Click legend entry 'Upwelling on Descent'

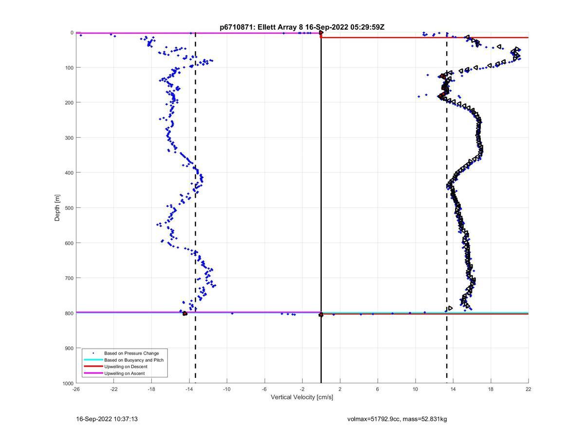click(126, 366)
